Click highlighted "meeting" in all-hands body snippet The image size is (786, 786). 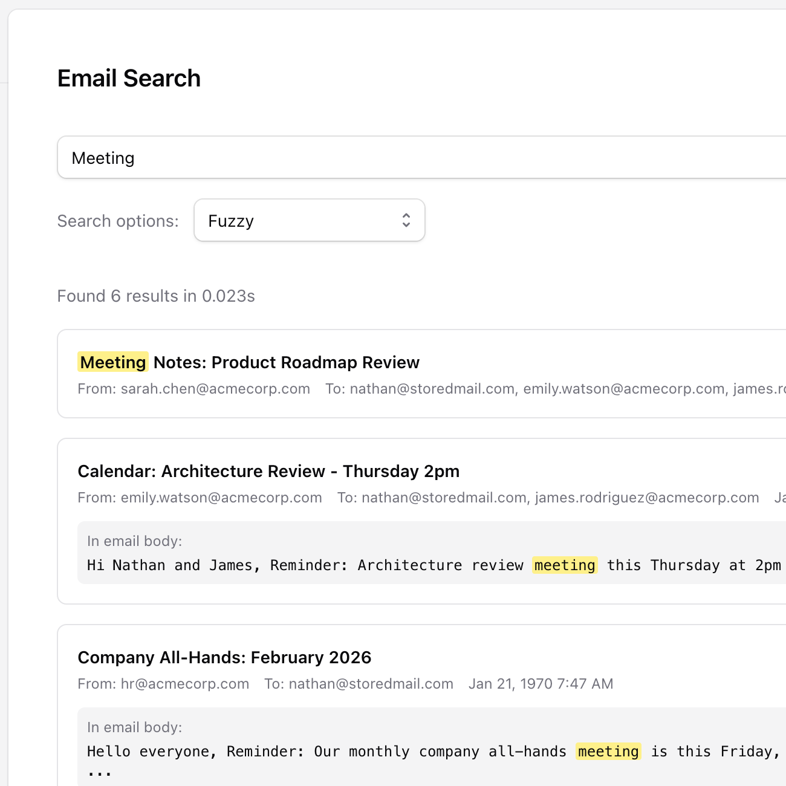[x=608, y=752]
